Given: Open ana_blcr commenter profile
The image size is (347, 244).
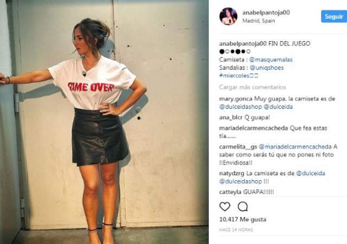Looking at the screenshot, I should click(x=231, y=117).
